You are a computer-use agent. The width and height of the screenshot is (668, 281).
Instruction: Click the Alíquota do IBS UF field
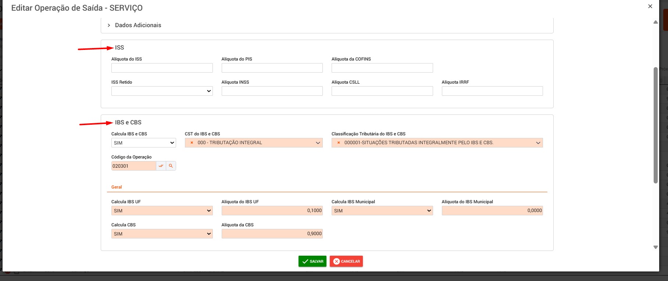tap(272, 211)
